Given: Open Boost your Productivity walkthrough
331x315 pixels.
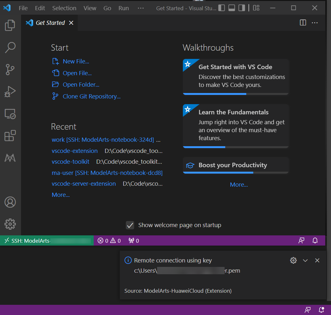Looking at the screenshot, I should click(235, 165).
